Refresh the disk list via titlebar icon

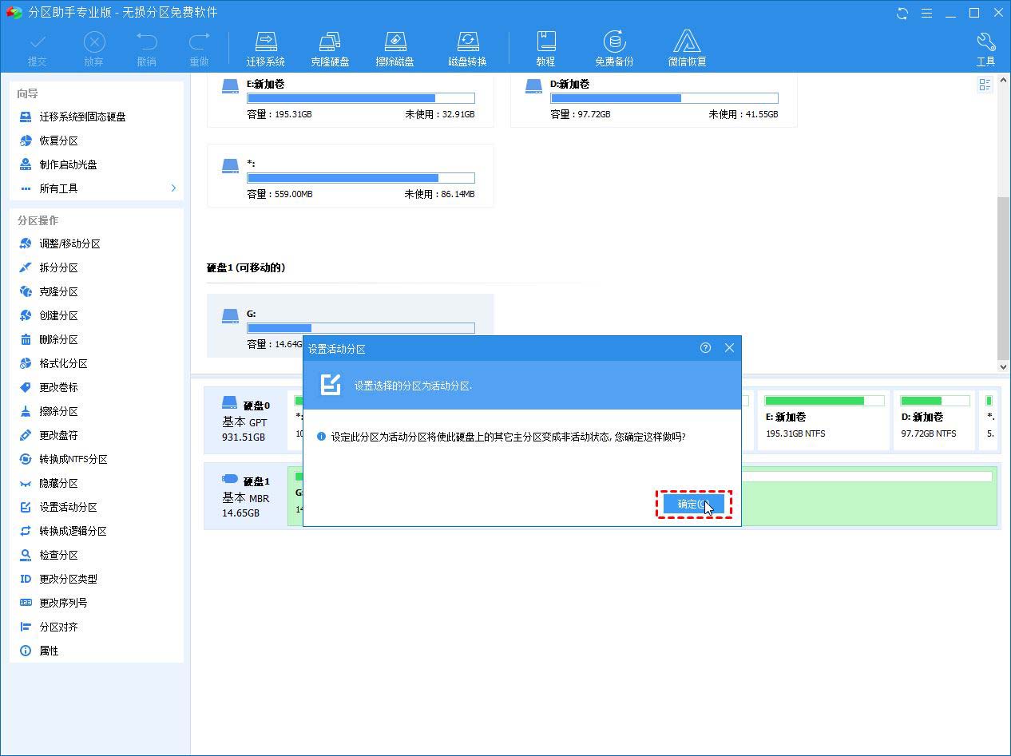click(902, 13)
